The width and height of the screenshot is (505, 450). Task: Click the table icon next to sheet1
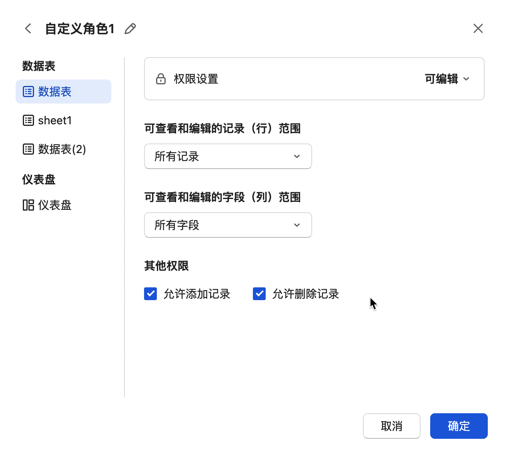coord(28,120)
